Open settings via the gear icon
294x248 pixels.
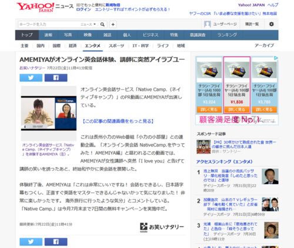[272, 24]
